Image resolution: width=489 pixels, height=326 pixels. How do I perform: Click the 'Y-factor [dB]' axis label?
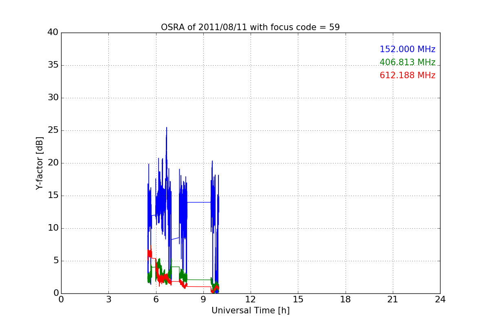click(x=40, y=163)
